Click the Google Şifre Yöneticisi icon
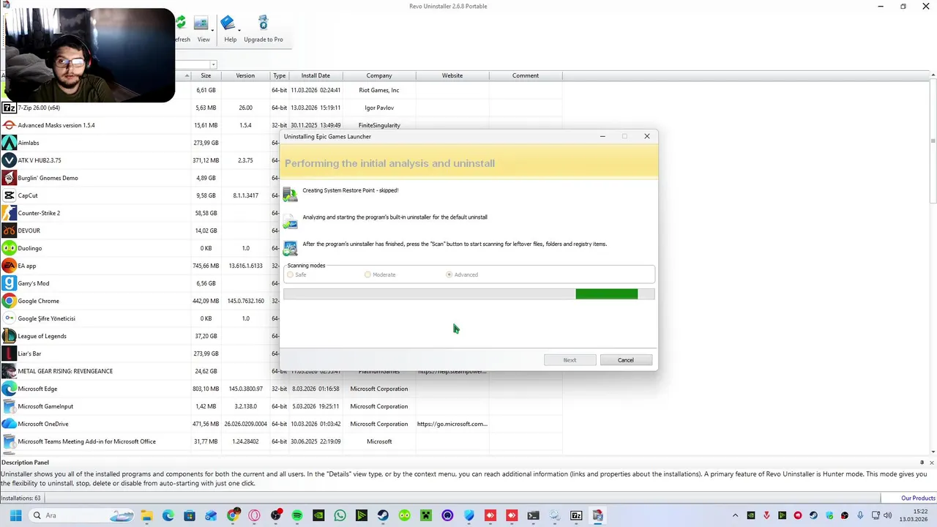Screen dimensions: 937x527 click(x=9, y=318)
